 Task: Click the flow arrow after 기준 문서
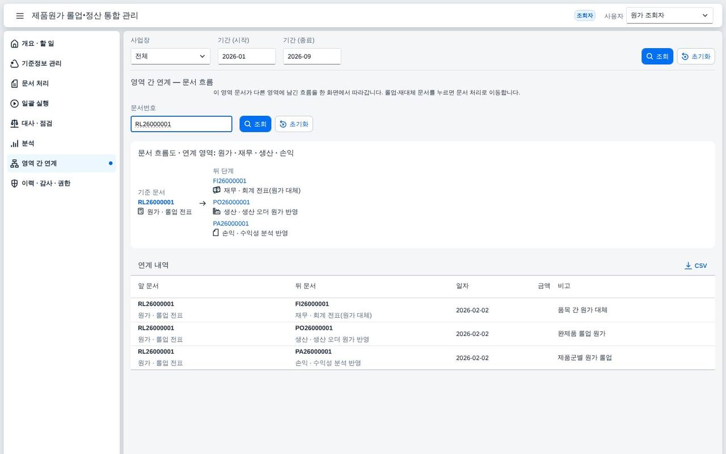coord(202,203)
